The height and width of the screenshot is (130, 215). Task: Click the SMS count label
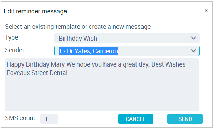click(x=20, y=118)
